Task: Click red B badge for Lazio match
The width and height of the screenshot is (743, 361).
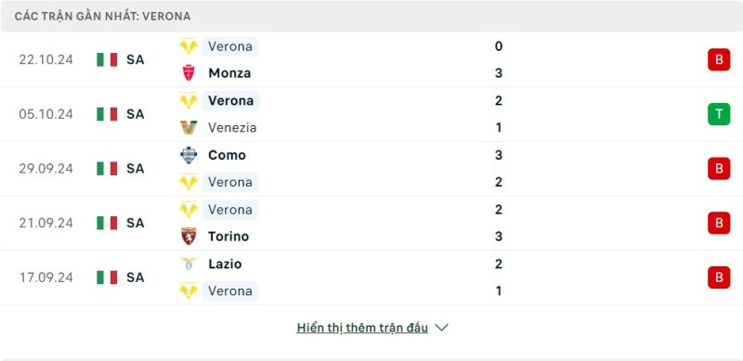Action: [x=719, y=277]
